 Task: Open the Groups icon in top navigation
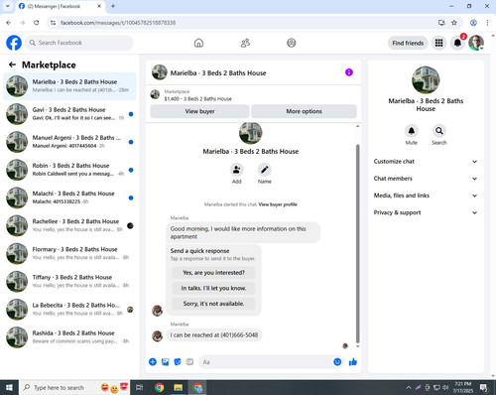(292, 43)
